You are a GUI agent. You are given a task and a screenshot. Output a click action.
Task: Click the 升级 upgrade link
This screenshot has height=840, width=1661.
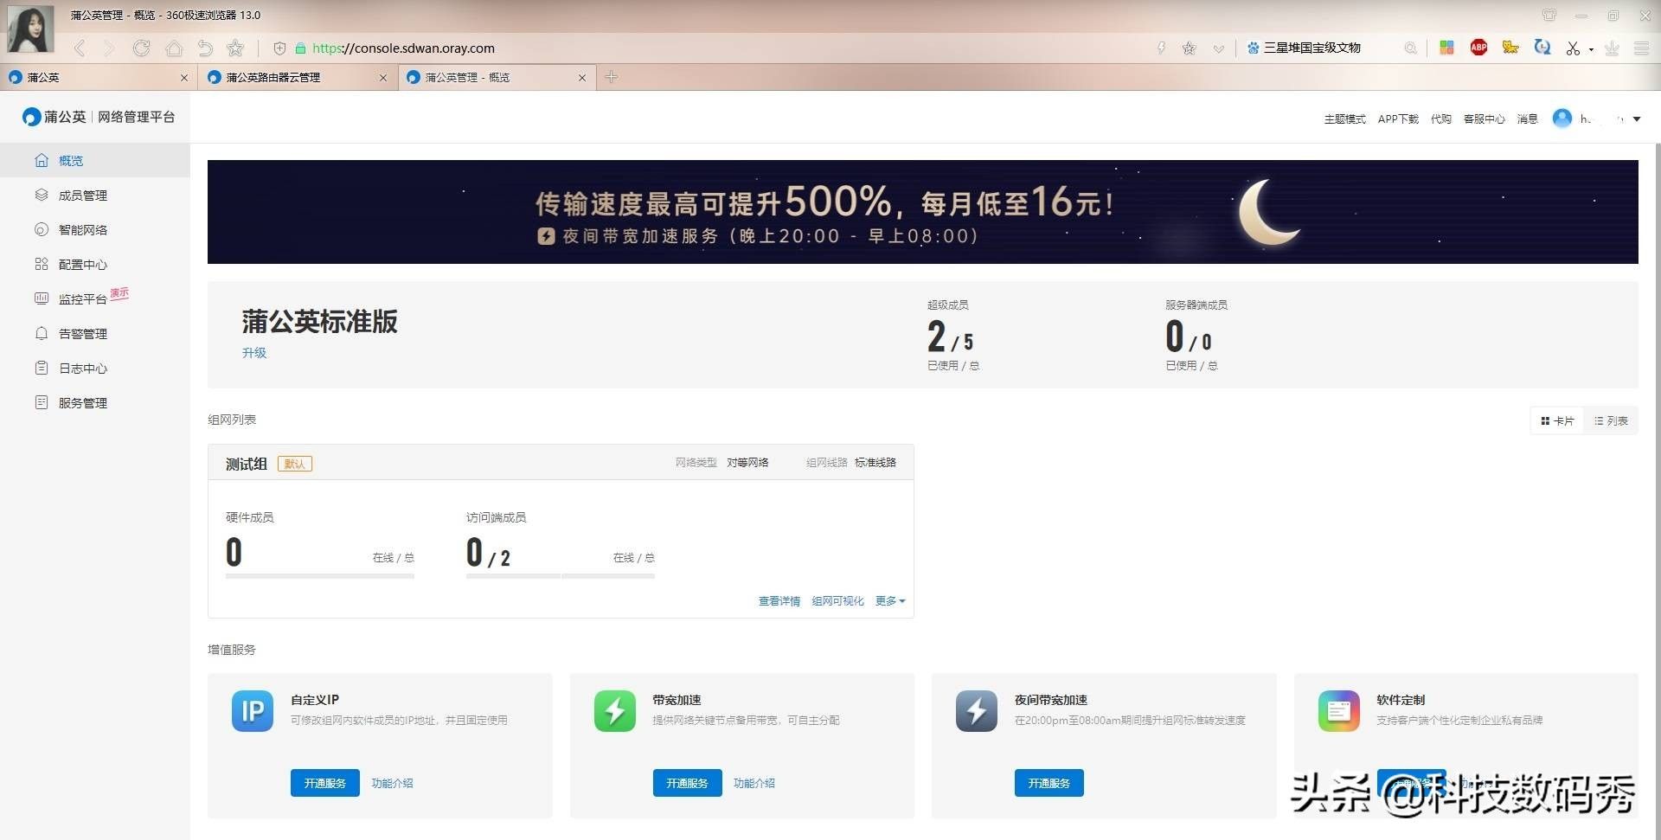point(254,353)
